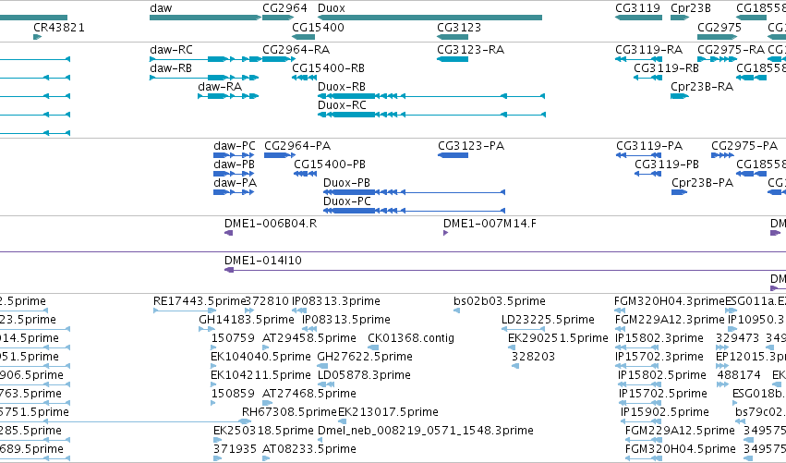Select the Duox-RC transcript label

point(342,105)
